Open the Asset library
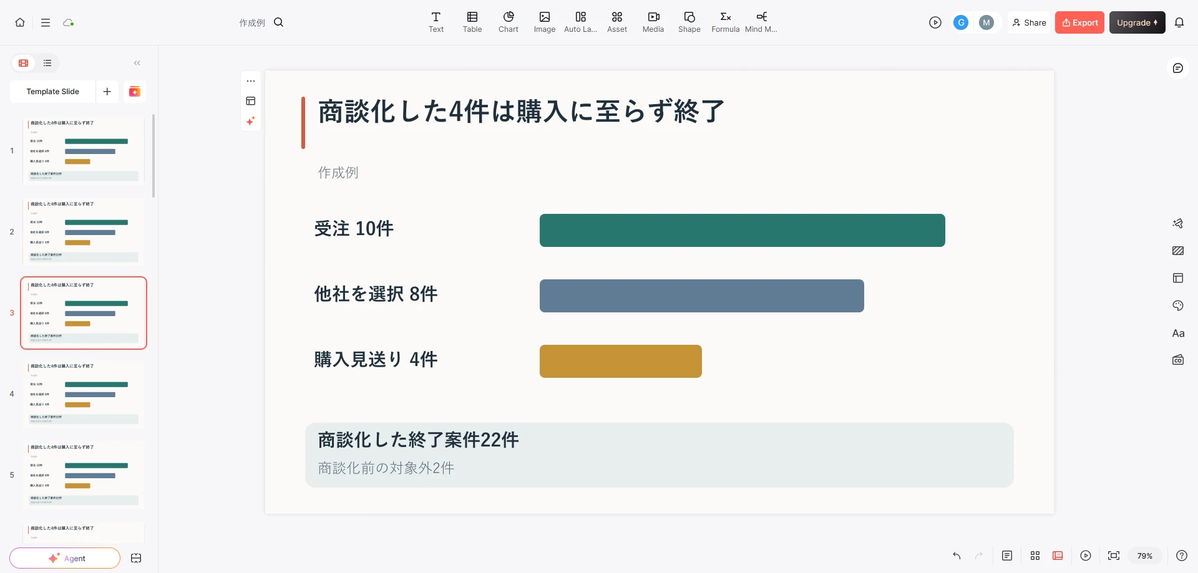 pyautogui.click(x=617, y=22)
